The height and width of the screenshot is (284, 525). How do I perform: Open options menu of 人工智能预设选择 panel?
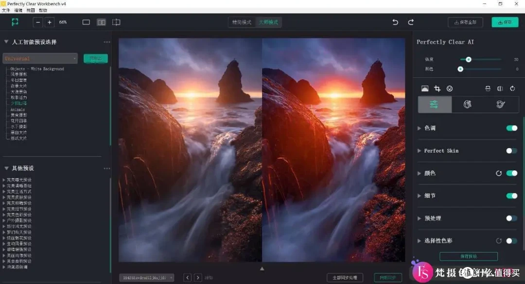(107, 42)
